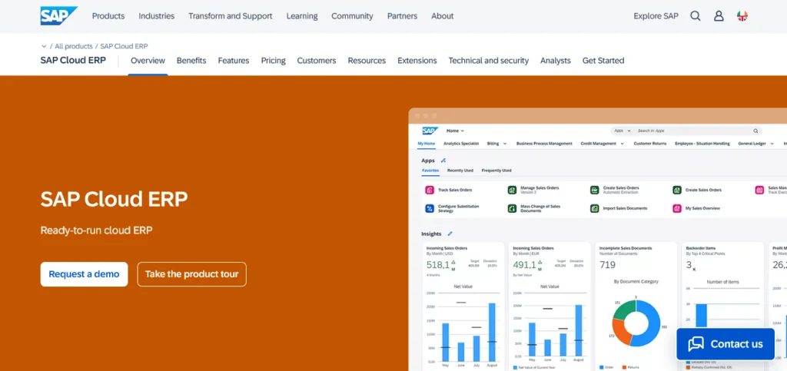Click the Track Sales Orders app icon
Screen dimensions: 787x371
point(430,190)
